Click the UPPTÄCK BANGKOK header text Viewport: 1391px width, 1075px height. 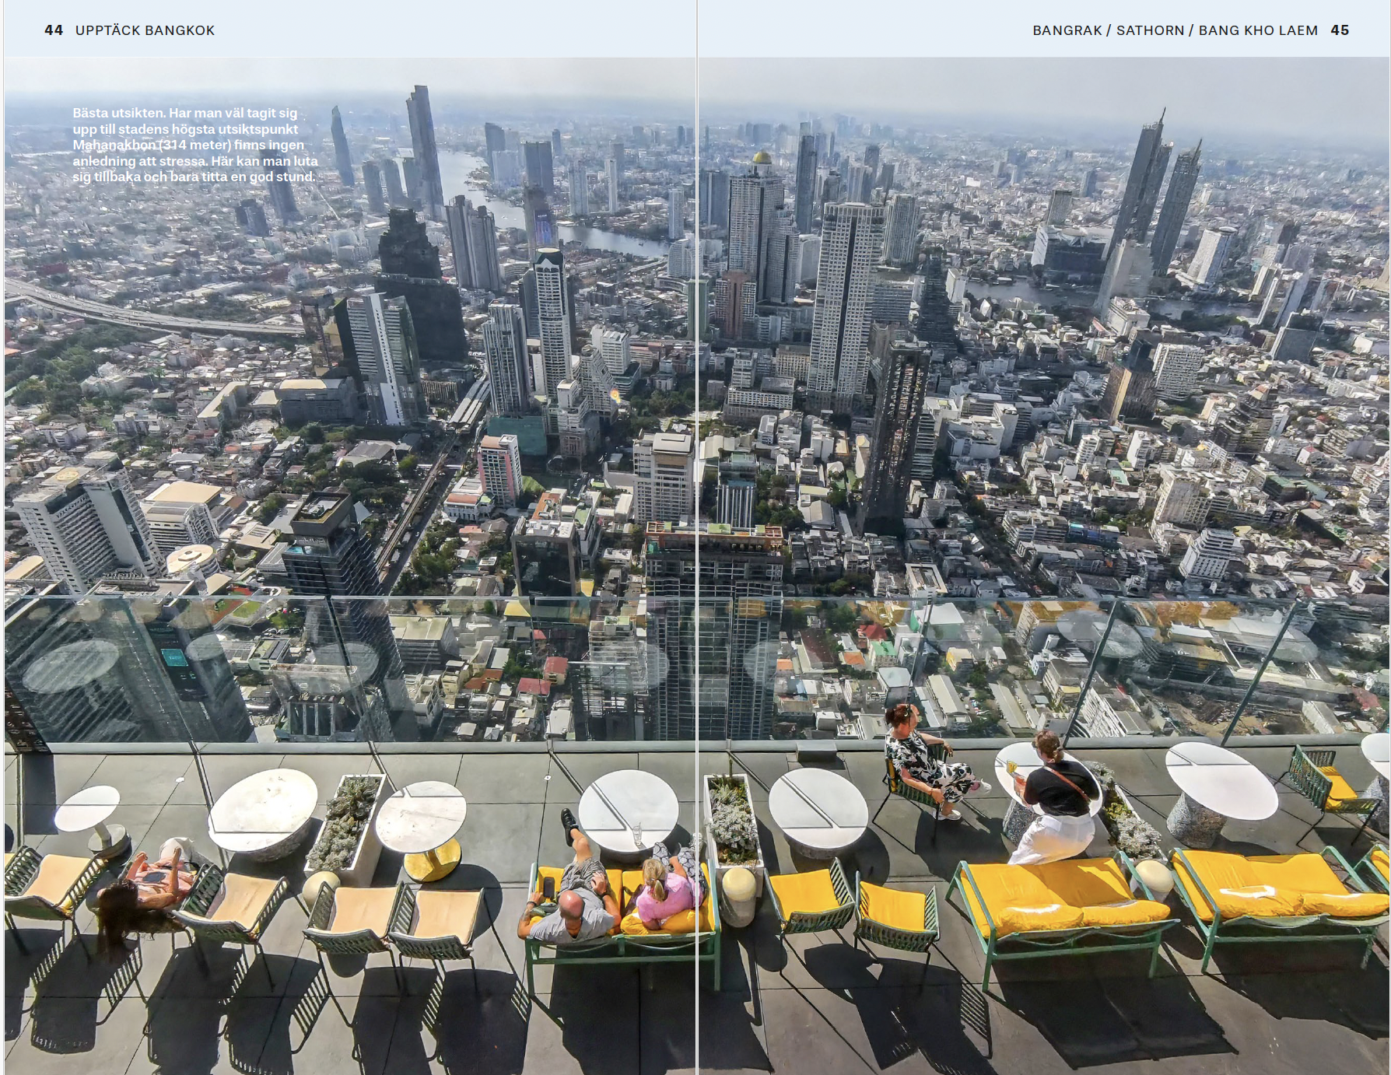tap(145, 30)
